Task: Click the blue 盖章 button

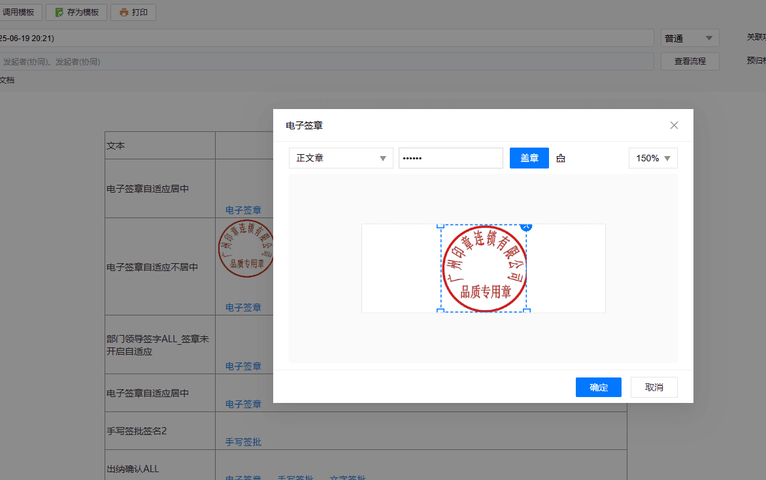Action: point(529,158)
